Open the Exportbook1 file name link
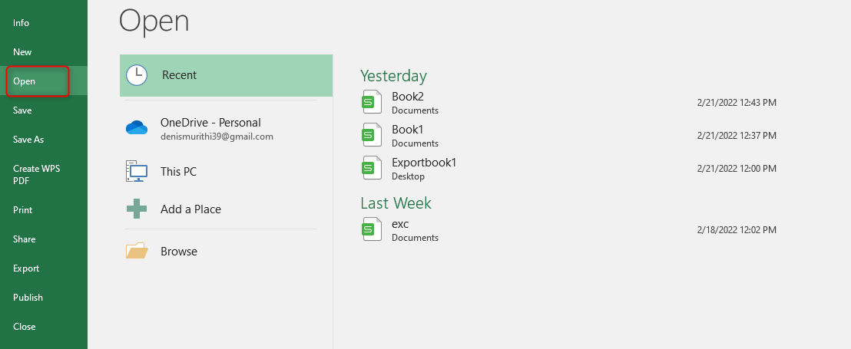The image size is (851, 349). (424, 163)
